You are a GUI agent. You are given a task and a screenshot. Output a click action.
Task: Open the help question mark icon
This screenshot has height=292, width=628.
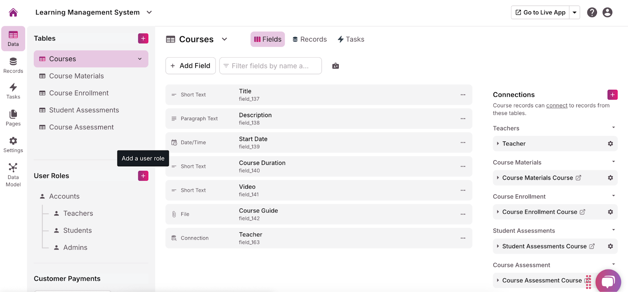point(592,13)
